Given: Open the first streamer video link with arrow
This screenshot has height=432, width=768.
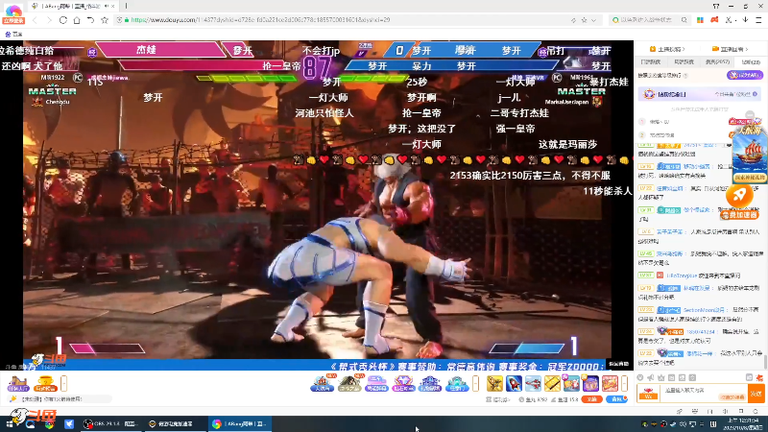Looking at the screenshot, I should coord(667,49).
